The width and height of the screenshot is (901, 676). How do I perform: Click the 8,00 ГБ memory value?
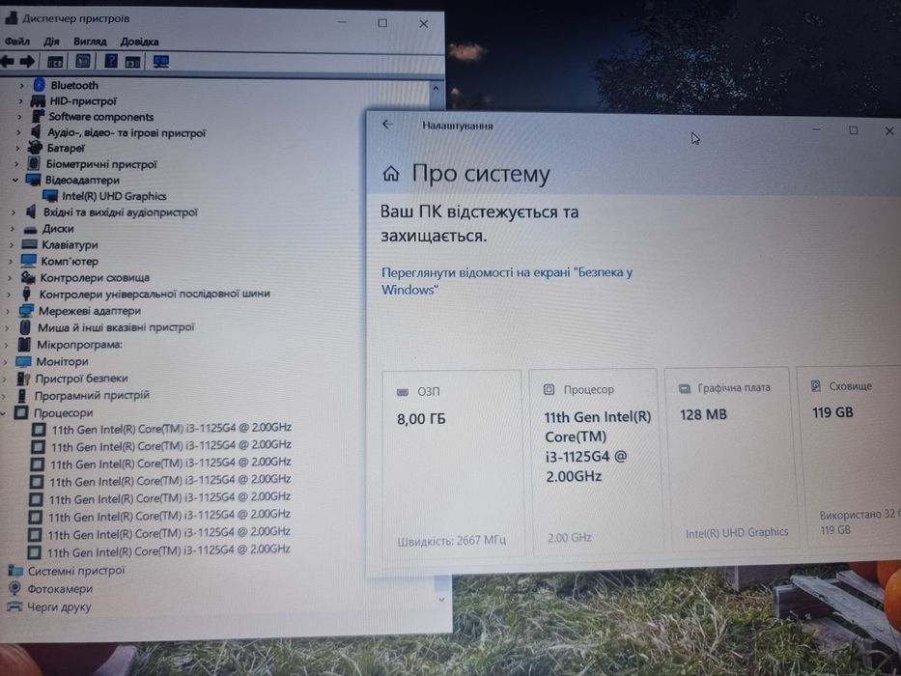coord(421,419)
